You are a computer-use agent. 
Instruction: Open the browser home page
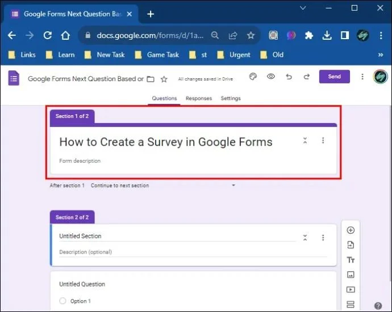(x=65, y=35)
